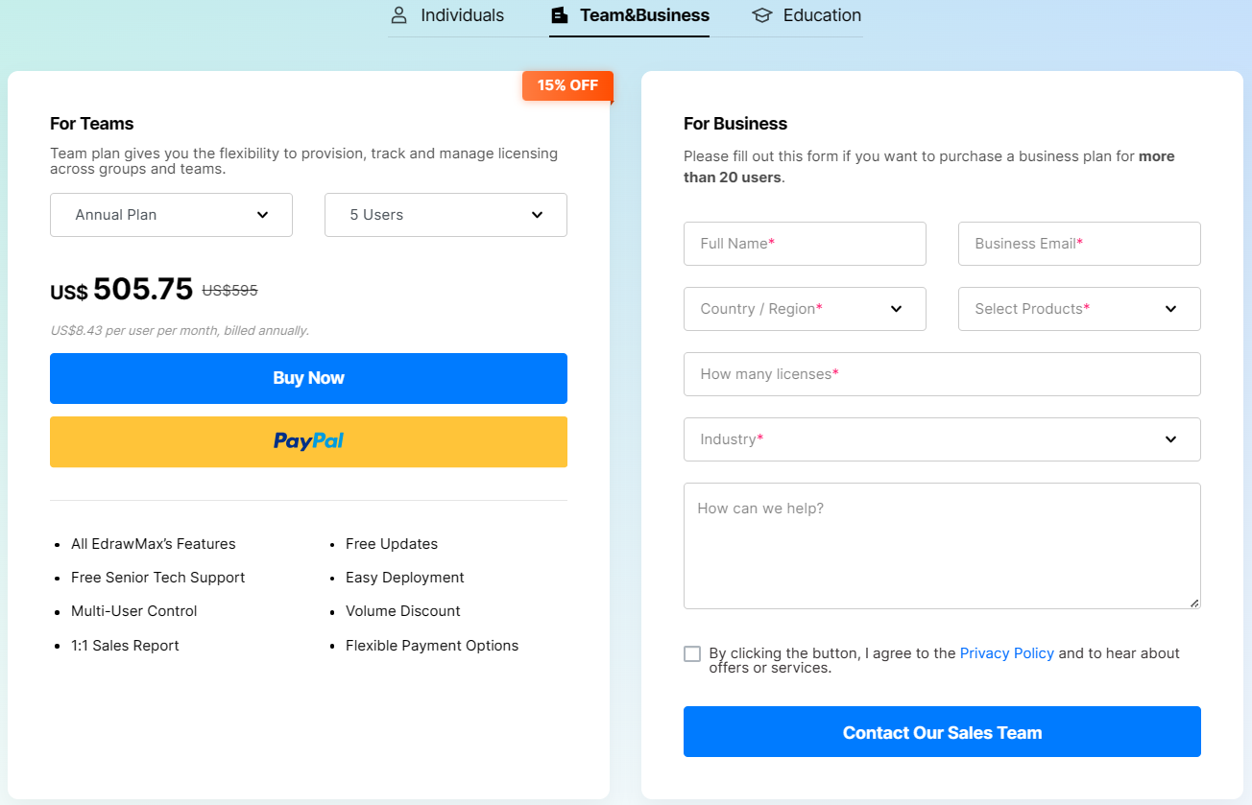Focus the Full Name field
The image size is (1252, 805).
[x=805, y=244]
